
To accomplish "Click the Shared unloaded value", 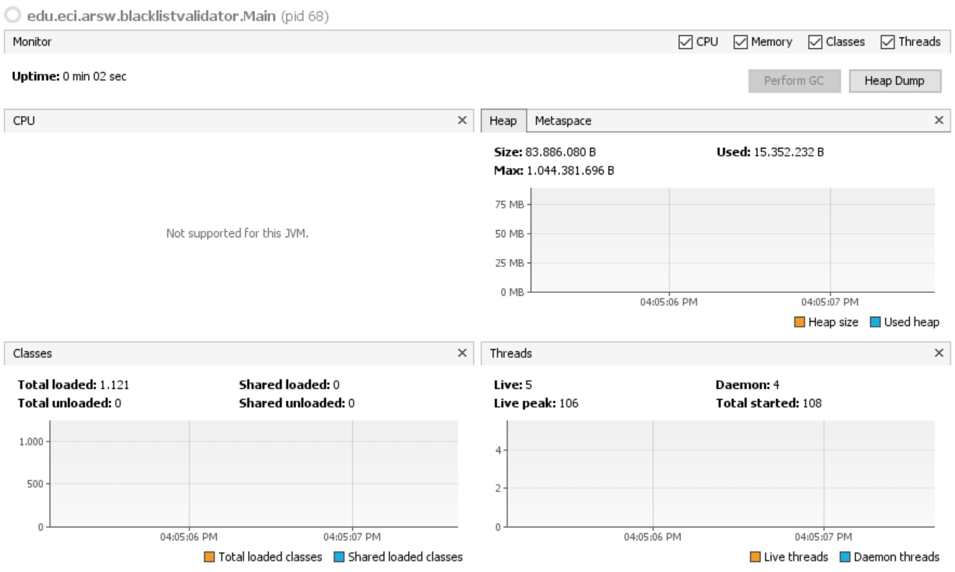I will click(351, 403).
